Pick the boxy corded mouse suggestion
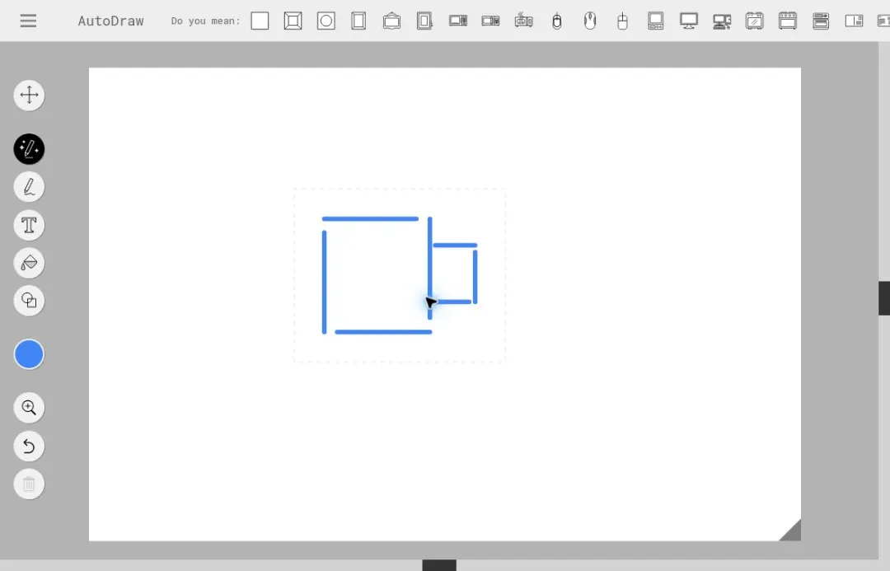This screenshot has height=571, width=890. tap(623, 21)
